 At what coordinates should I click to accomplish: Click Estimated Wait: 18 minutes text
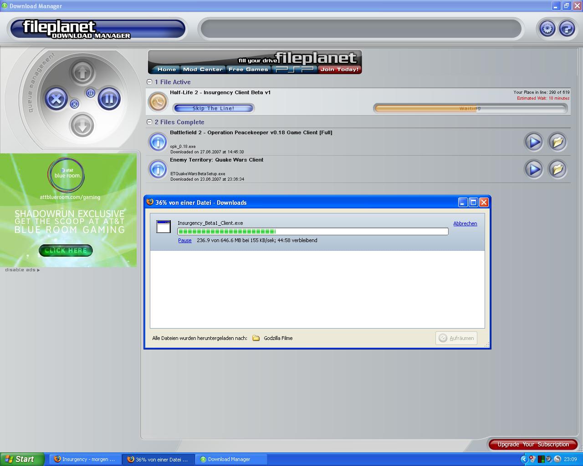pos(543,98)
